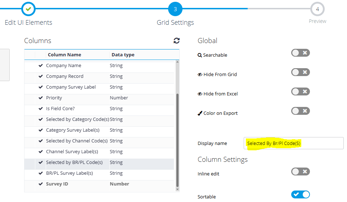This screenshot has height=202, width=347.
Task: Click the eye icon beside Hide From Grid
Action: (x=200, y=75)
